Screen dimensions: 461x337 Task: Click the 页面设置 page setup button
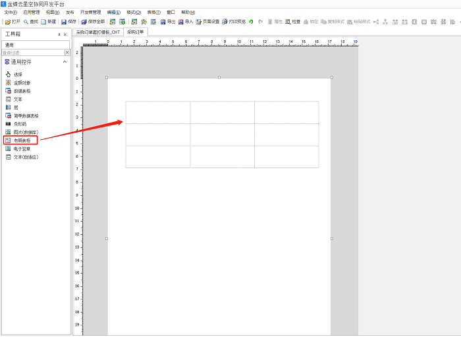click(x=207, y=22)
